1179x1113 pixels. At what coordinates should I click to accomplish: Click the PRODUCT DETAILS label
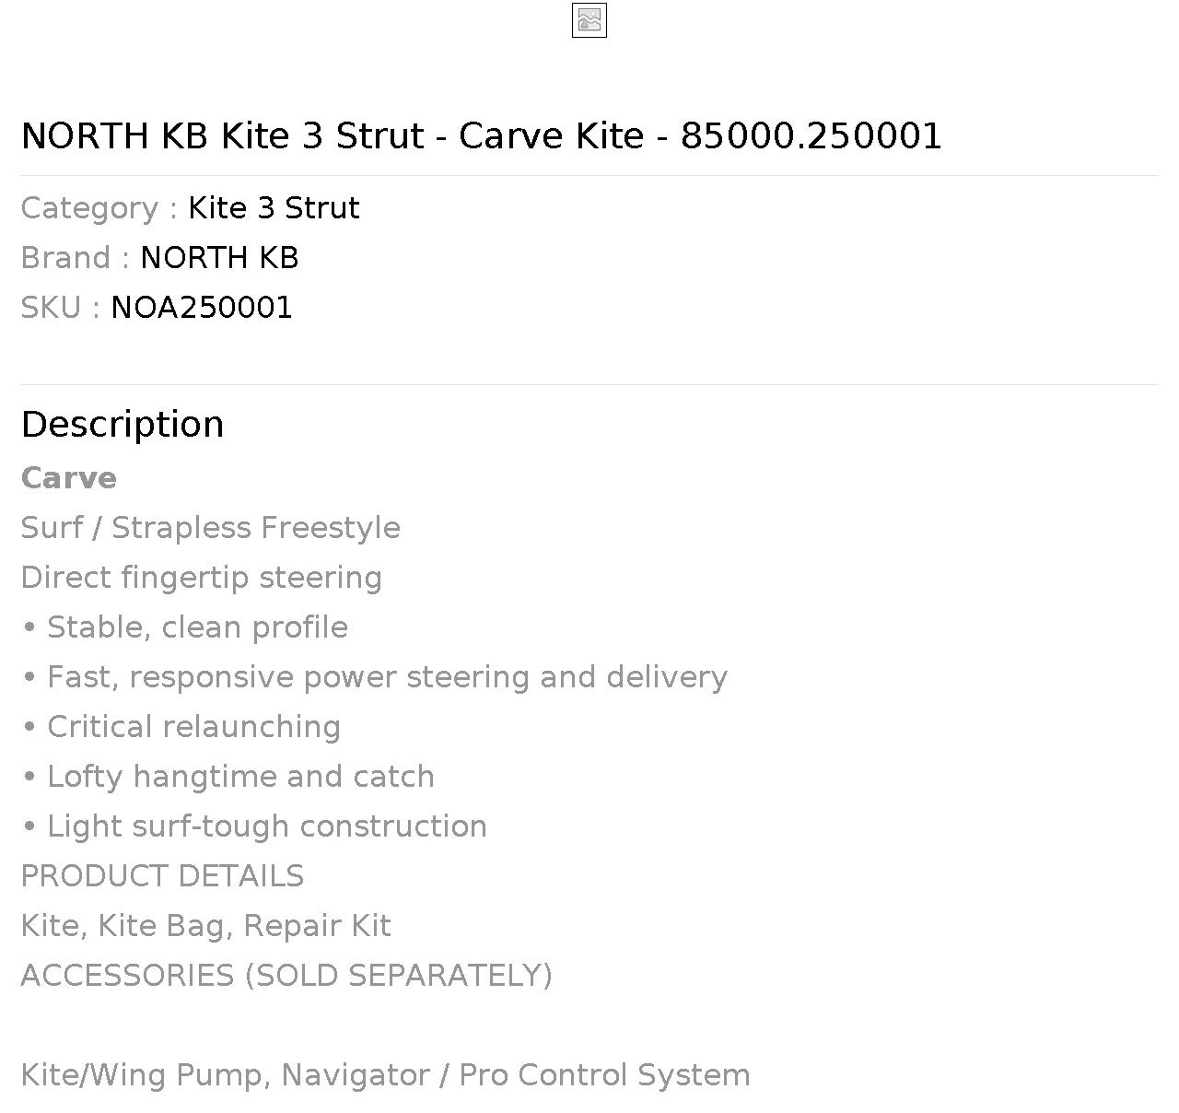point(162,876)
